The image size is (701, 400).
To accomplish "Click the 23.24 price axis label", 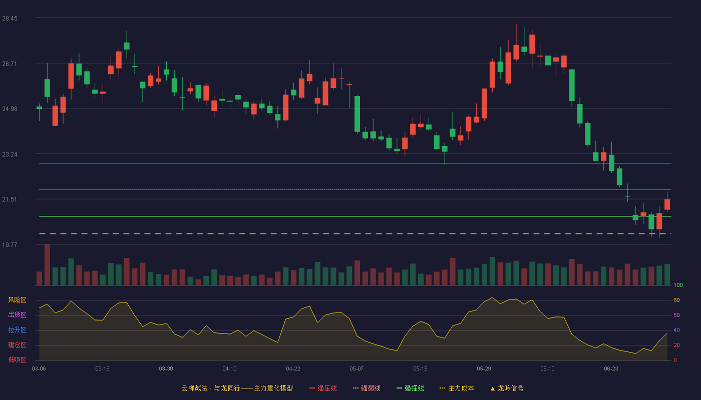I will click(10, 154).
